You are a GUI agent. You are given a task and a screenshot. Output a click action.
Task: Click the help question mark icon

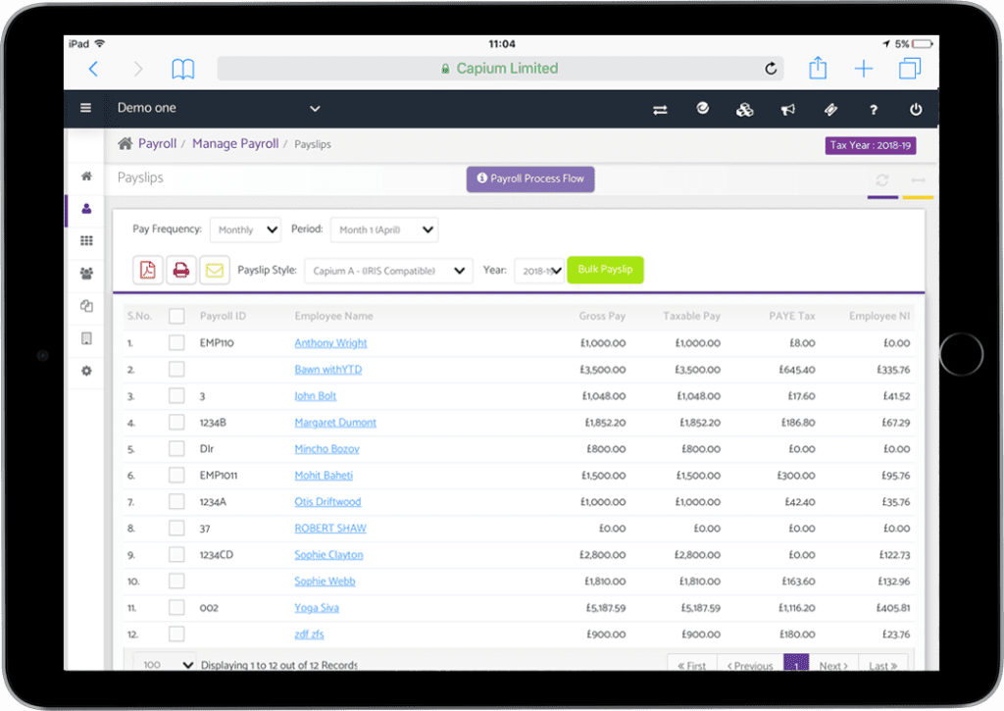point(873,108)
